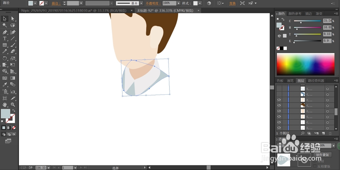The image size is (340, 170).
Task: Click the 不透明度 link in control bar
Action: pos(153,3)
